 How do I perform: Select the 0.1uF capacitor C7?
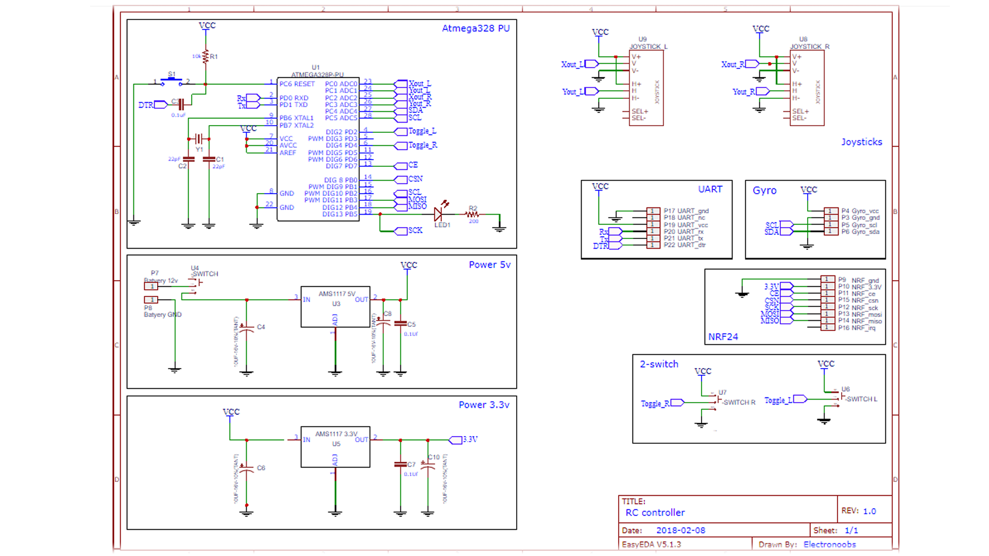coord(400,464)
